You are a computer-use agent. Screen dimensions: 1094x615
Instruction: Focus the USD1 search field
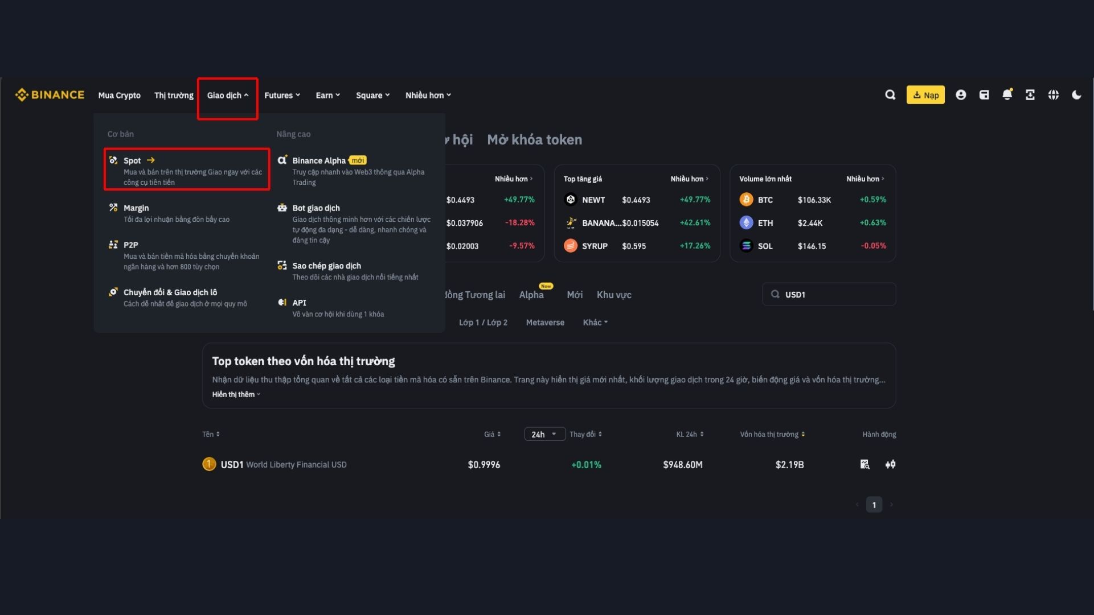pyautogui.click(x=829, y=294)
